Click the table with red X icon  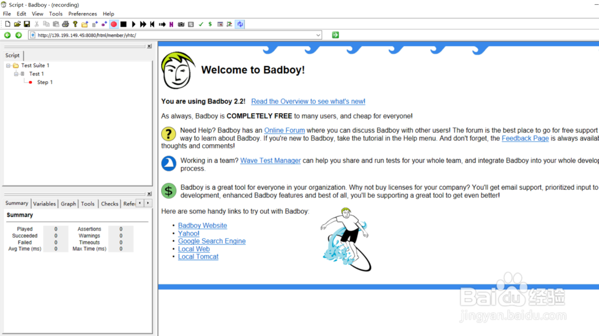[220, 24]
